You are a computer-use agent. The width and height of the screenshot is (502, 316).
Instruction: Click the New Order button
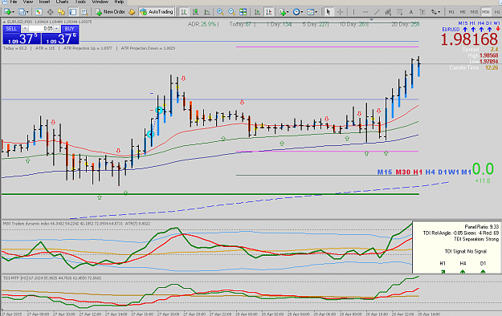[x=110, y=12]
